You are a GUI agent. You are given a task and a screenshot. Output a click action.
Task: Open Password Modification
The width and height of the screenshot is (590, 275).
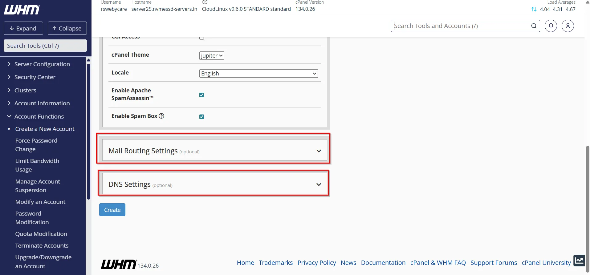32,218
